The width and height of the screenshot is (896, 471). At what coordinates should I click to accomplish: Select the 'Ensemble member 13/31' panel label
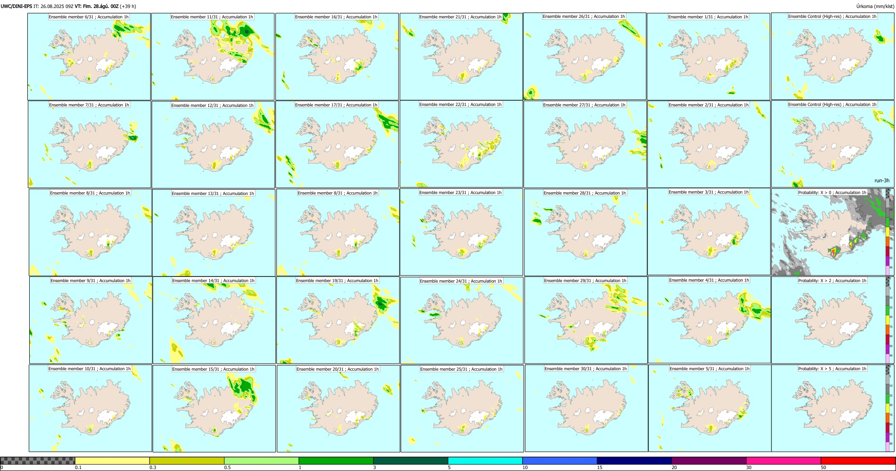point(213,194)
